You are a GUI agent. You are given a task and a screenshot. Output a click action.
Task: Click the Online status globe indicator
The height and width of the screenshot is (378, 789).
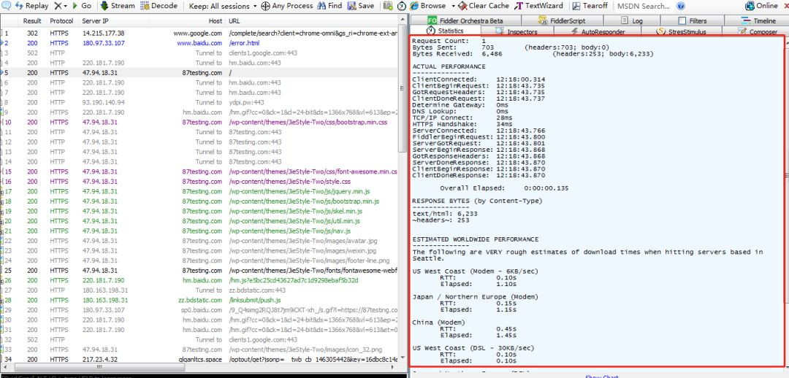coord(761,6)
